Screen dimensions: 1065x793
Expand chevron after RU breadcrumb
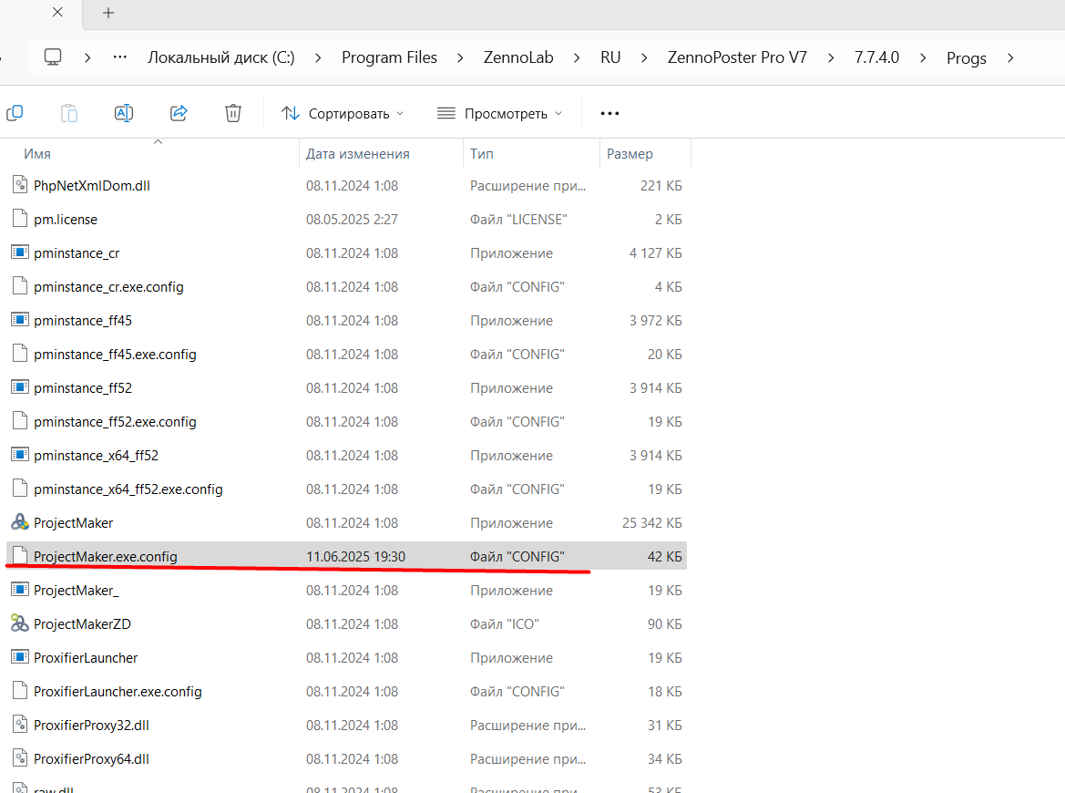pyautogui.click(x=644, y=57)
